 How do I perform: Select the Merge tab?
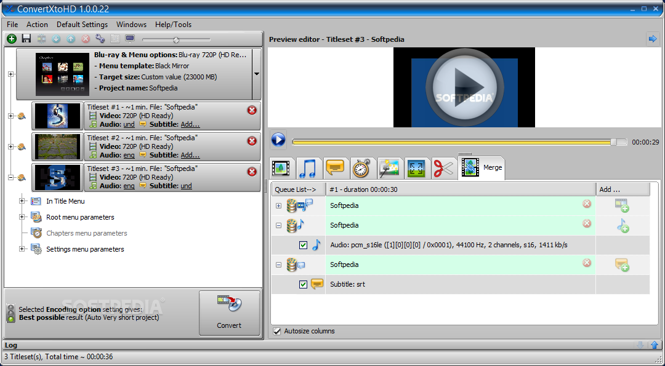482,168
